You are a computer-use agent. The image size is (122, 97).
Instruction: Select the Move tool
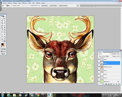pyautogui.click(x=4, y=19)
